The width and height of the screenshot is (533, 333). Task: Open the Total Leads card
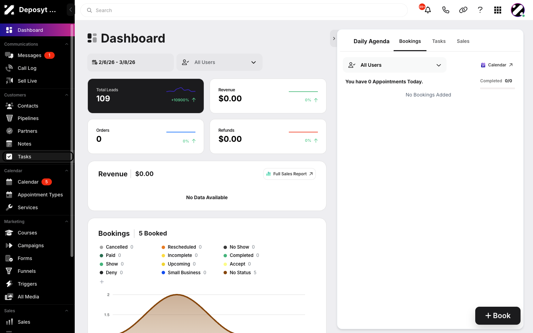click(146, 96)
